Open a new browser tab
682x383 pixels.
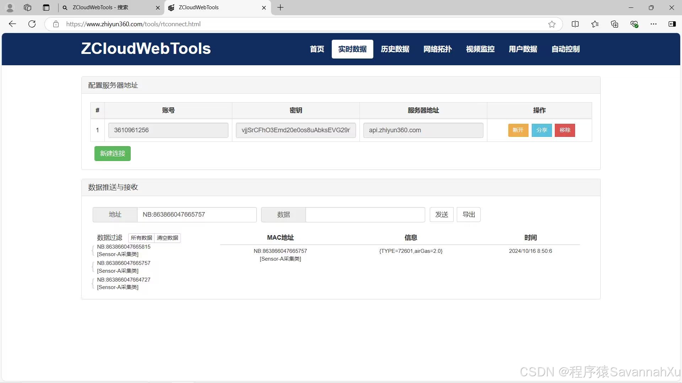point(280,7)
